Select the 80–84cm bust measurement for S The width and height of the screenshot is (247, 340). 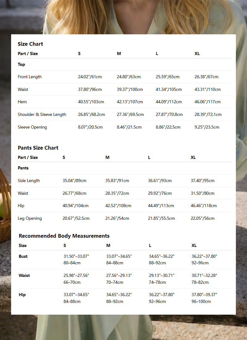point(72,263)
